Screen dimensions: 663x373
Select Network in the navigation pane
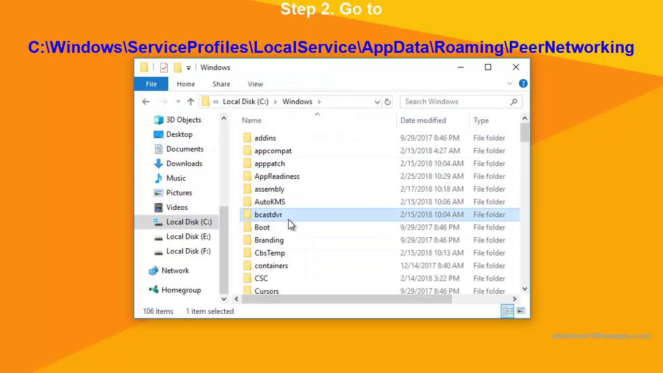point(169,270)
